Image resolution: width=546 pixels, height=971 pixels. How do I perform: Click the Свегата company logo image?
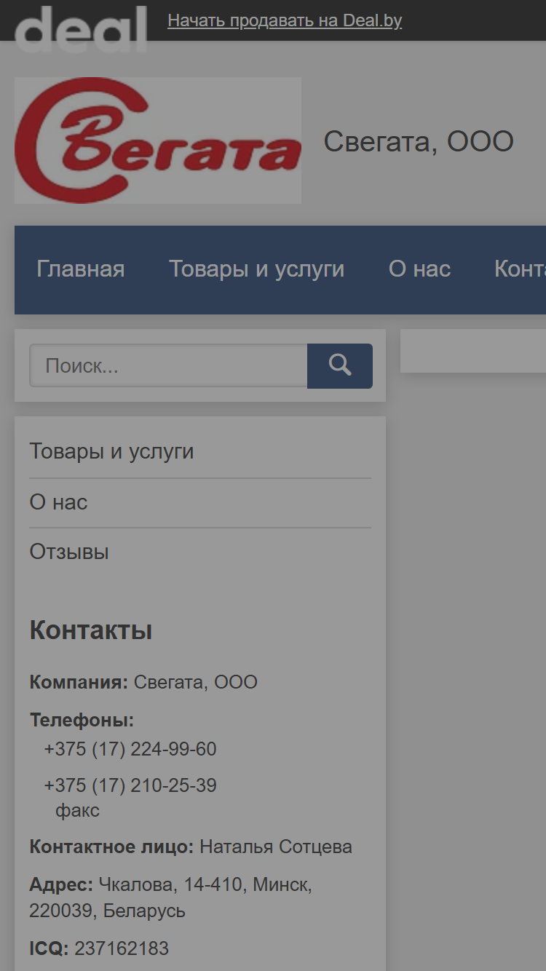click(158, 140)
